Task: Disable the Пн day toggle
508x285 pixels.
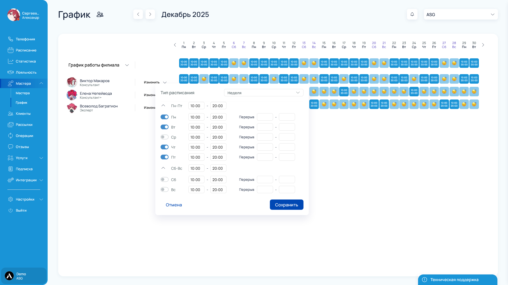Action: click(164, 117)
